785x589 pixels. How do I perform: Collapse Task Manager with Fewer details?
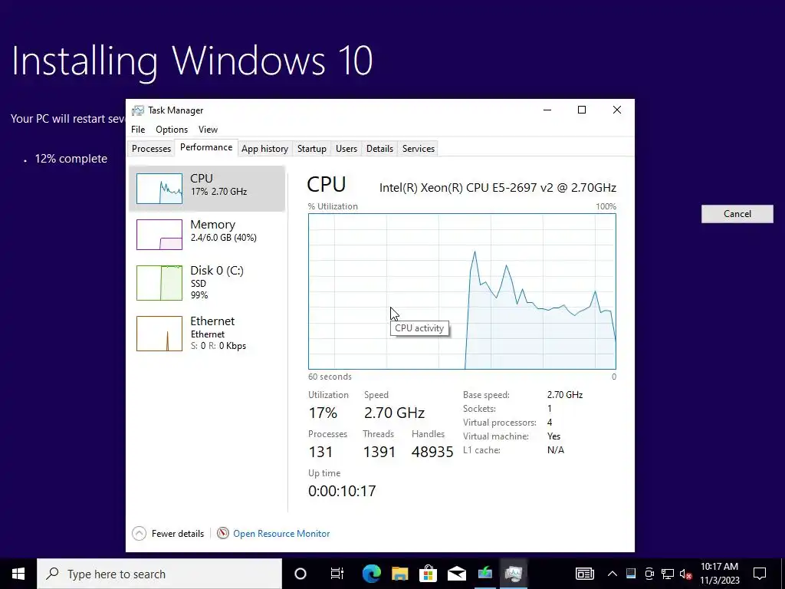168,534
